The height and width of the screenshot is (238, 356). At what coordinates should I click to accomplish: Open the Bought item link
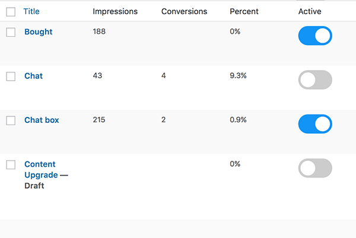[x=38, y=32]
